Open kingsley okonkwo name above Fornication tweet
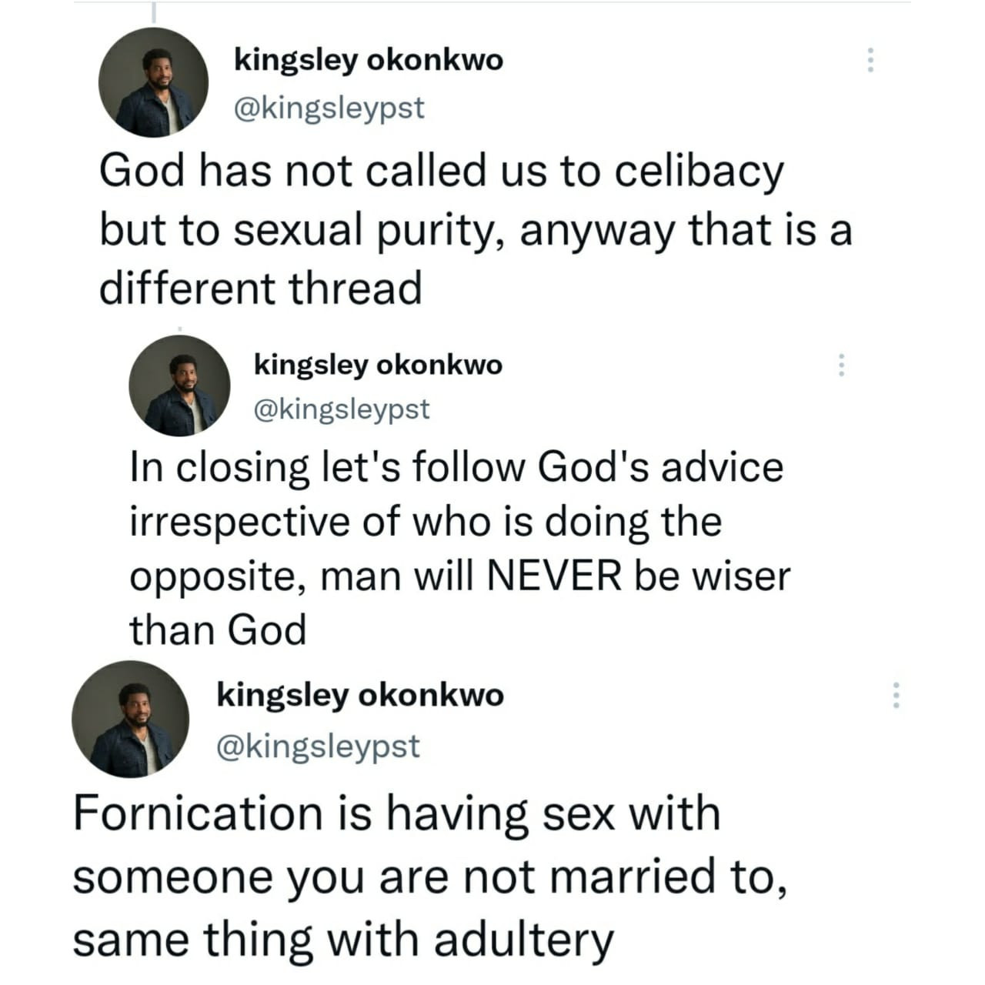 [360, 695]
